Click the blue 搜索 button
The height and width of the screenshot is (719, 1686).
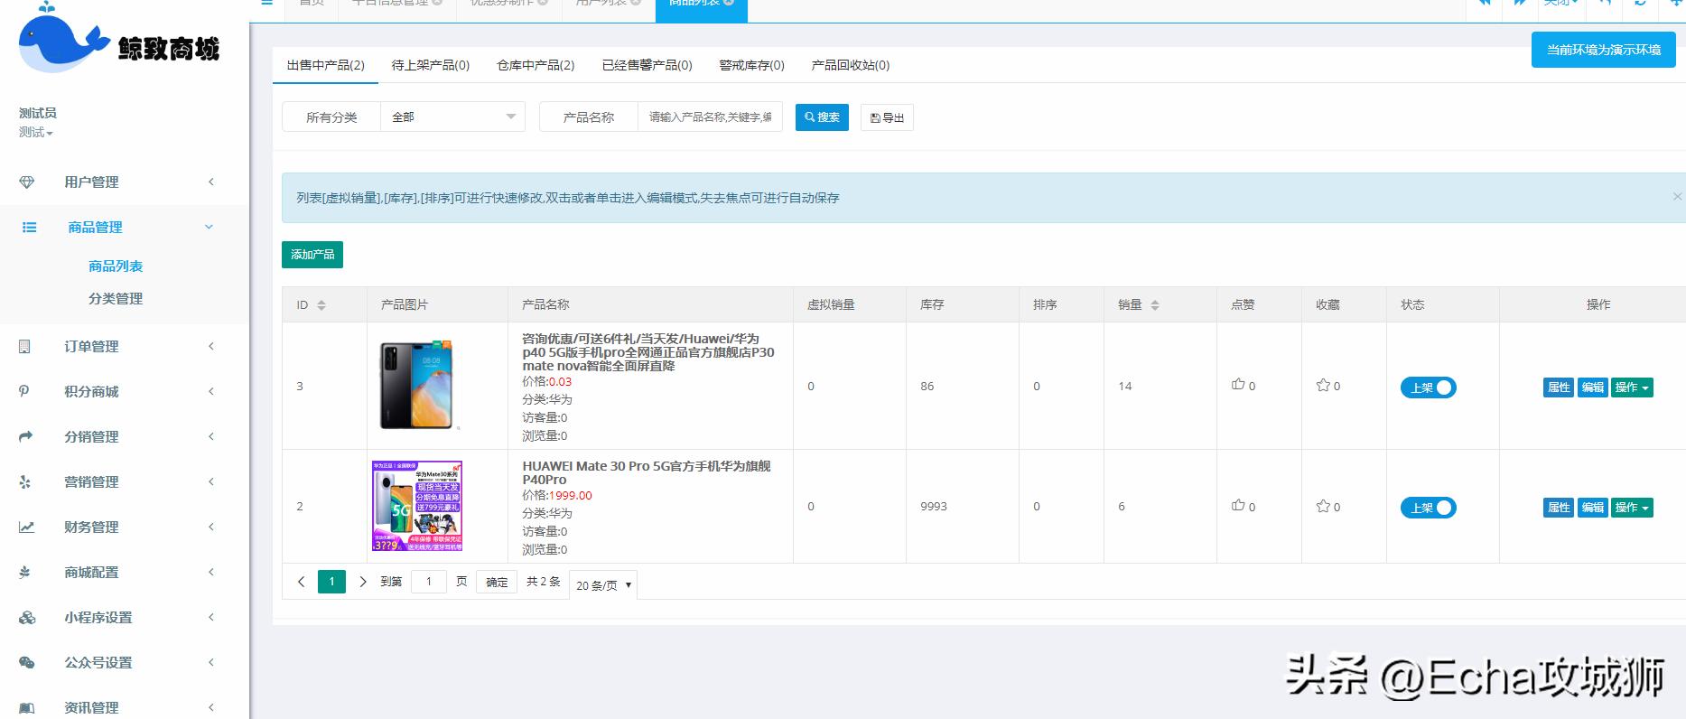[822, 117]
